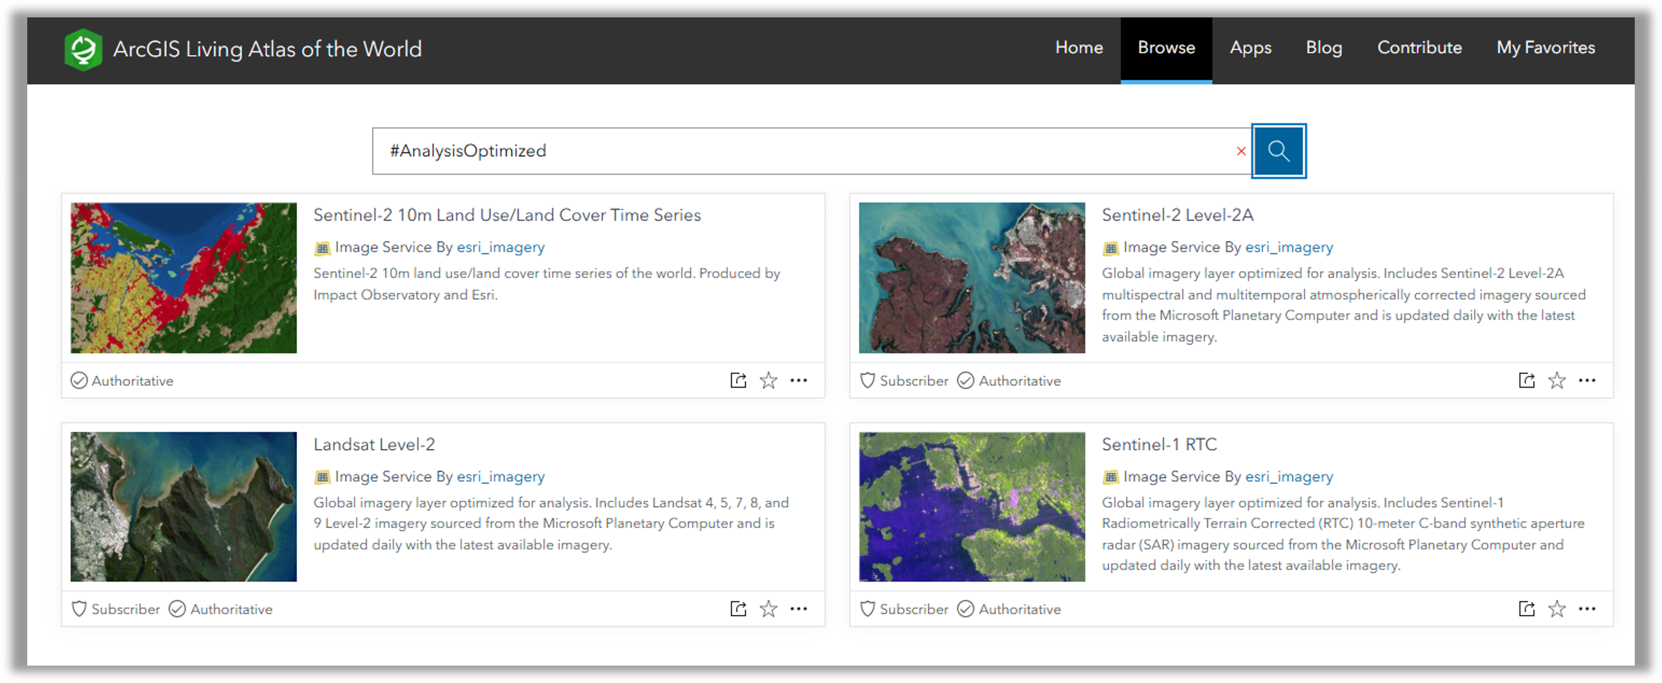Open the Sentinel-1 RTC title link
Image resolution: width=1662 pixels, height=683 pixels.
(1159, 444)
